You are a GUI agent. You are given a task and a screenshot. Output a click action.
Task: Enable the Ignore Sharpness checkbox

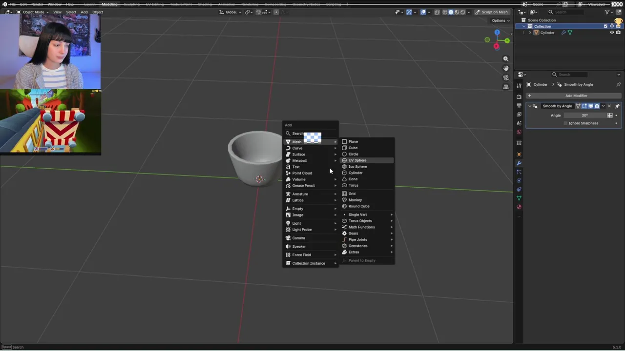pyautogui.click(x=566, y=123)
